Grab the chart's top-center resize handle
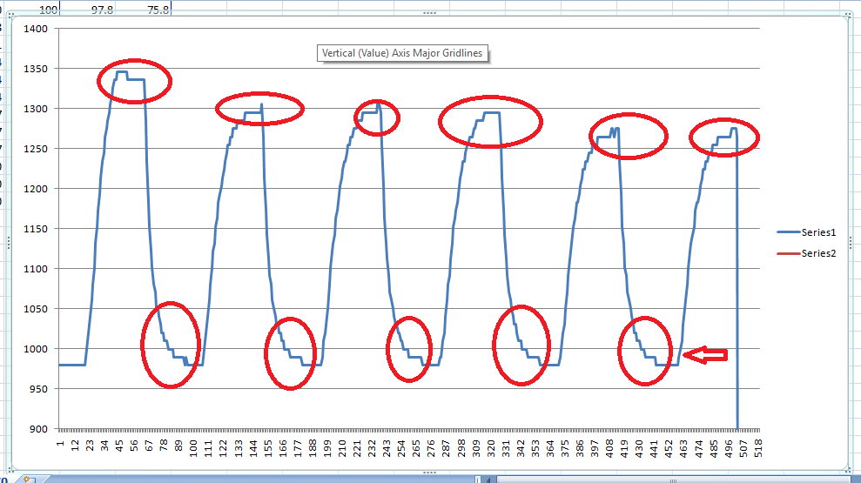This screenshot has height=483, width=861. click(428, 14)
